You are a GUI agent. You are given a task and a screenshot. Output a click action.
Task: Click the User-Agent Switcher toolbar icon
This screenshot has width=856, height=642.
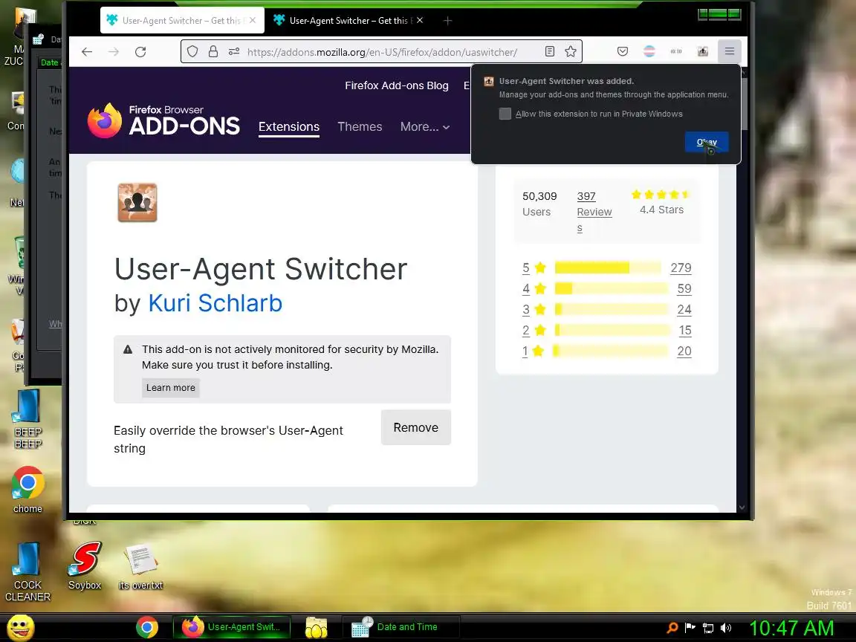pos(703,51)
